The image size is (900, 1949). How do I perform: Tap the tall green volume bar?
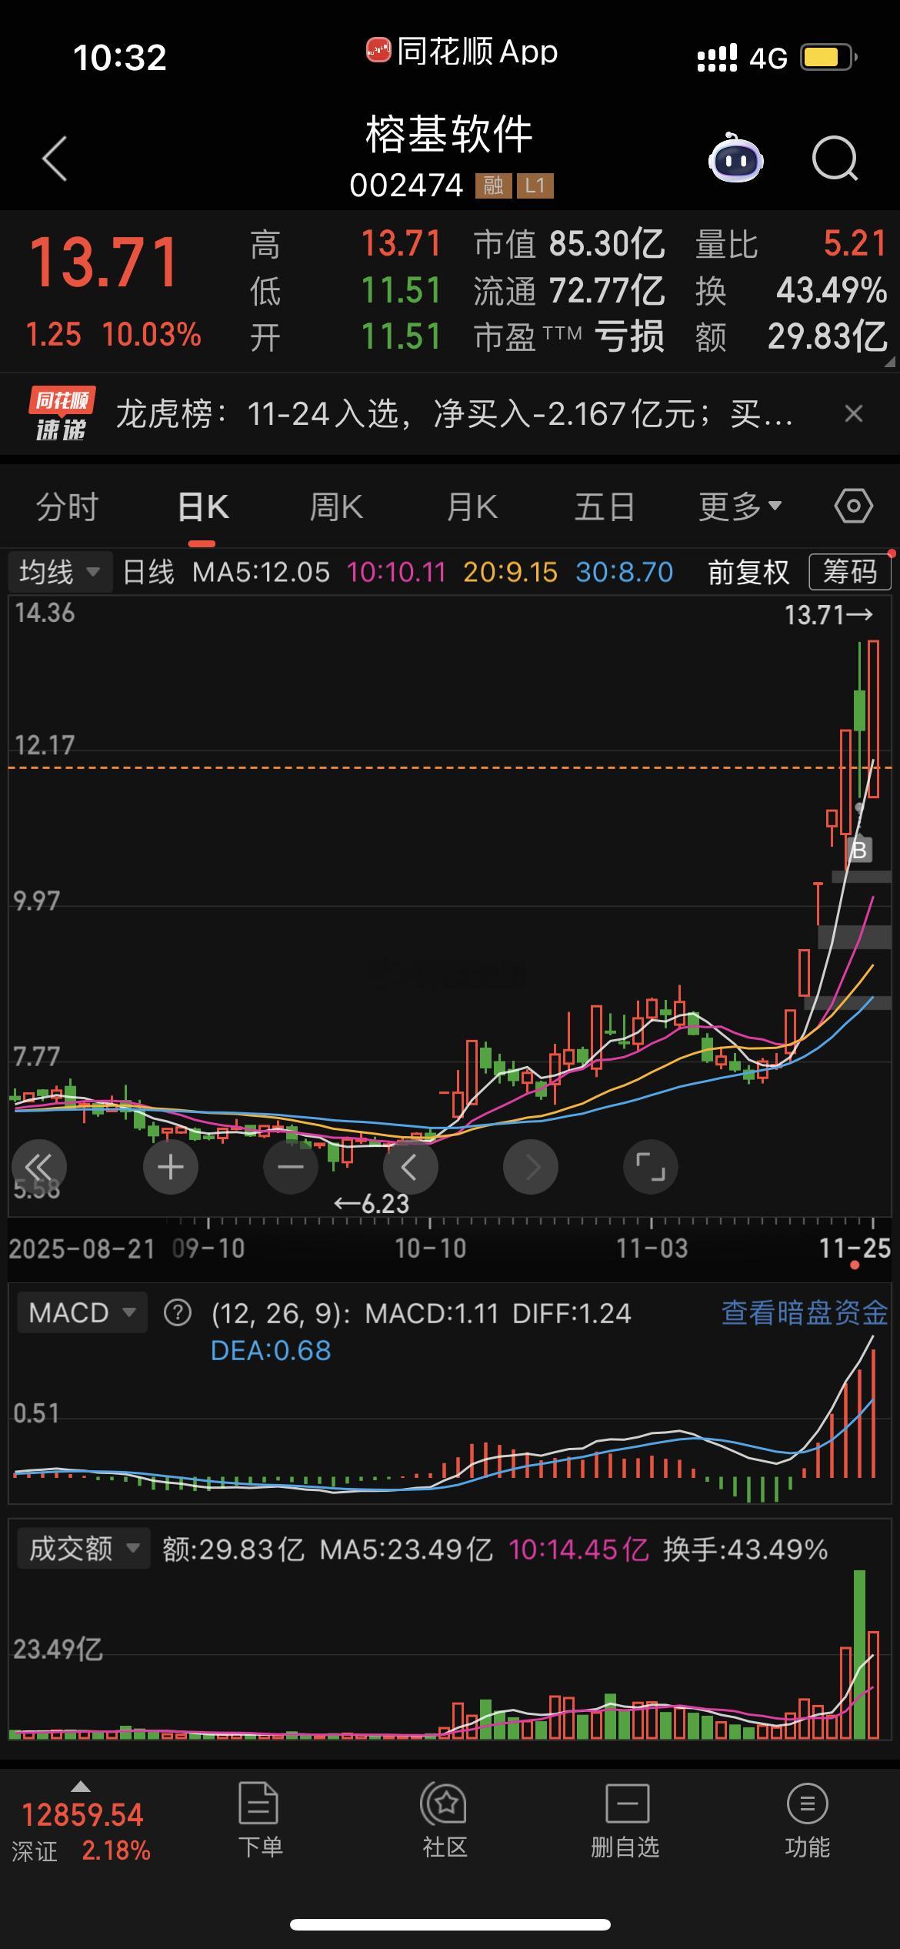pos(859,1655)
